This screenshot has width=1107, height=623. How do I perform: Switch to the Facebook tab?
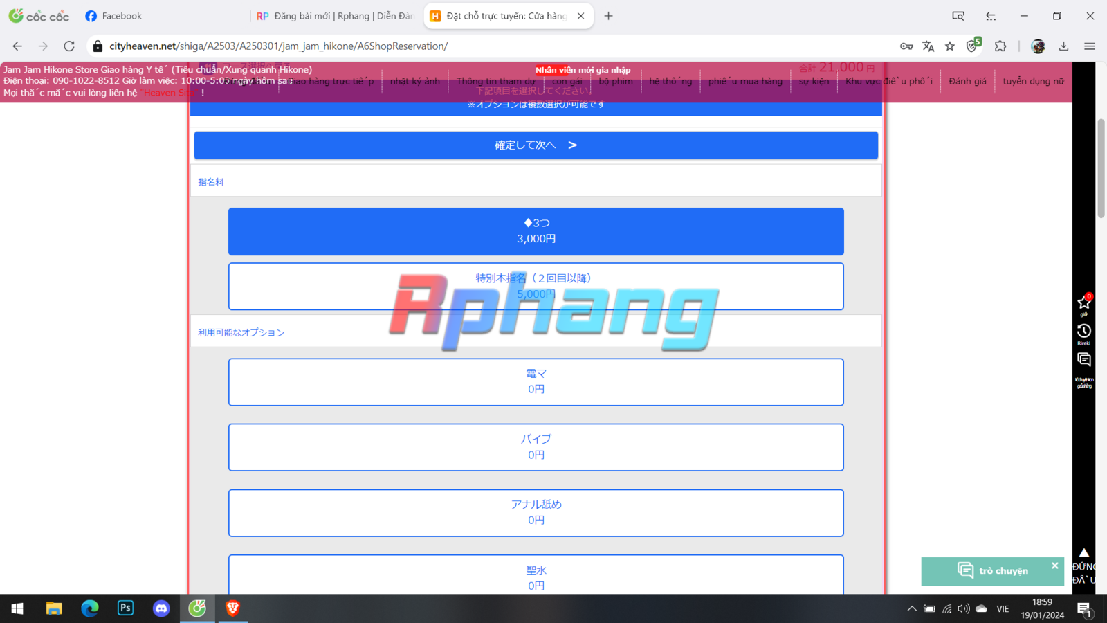(122, 16)
